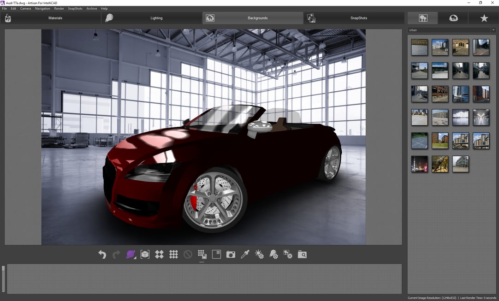The image size is (499, 301).
Task: Select the favorites star tab in the panel
Action: point(484,18)
